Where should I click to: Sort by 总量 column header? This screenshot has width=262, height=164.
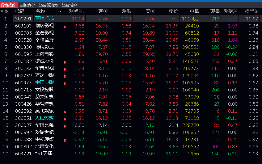pyautogui.click(x=194, y=11)
